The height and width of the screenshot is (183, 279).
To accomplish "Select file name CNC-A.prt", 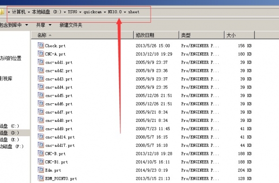I will pos(55,54).
